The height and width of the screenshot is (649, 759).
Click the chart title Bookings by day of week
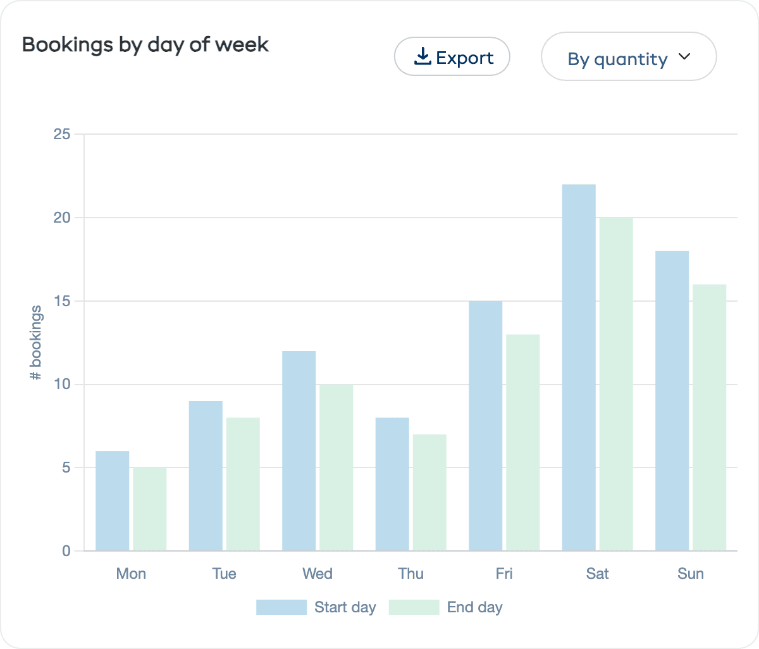145,44
